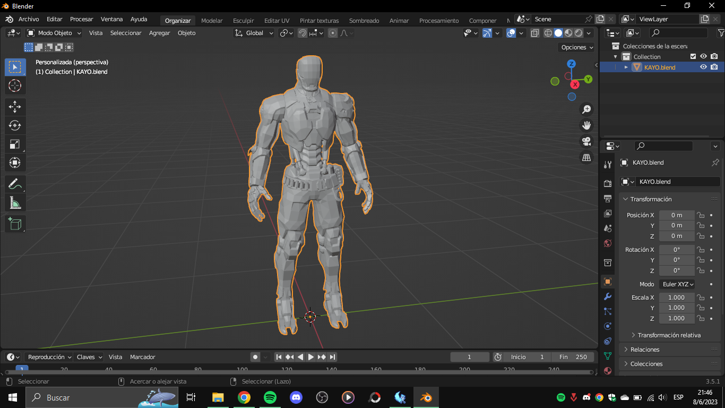Switch to material preview shading

click(x=568, y=33)
